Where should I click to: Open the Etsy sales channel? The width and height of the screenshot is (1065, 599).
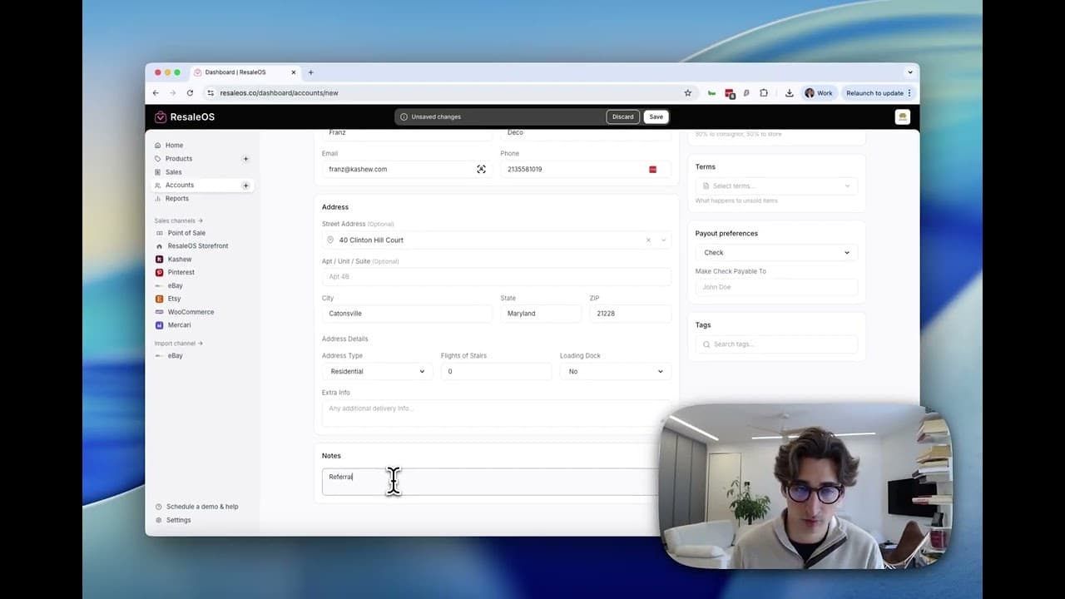click(x=174, y=298)
